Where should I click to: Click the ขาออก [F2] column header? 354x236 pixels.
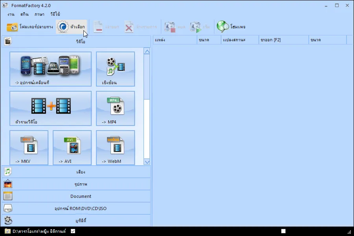(284, 40)
